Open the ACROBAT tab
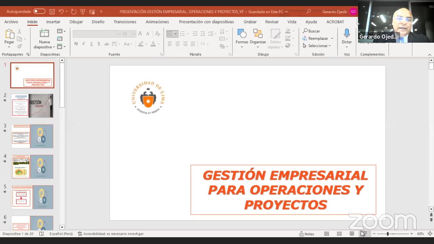The width and height of the screenshot is (434, 244). (x=335, y=22)
